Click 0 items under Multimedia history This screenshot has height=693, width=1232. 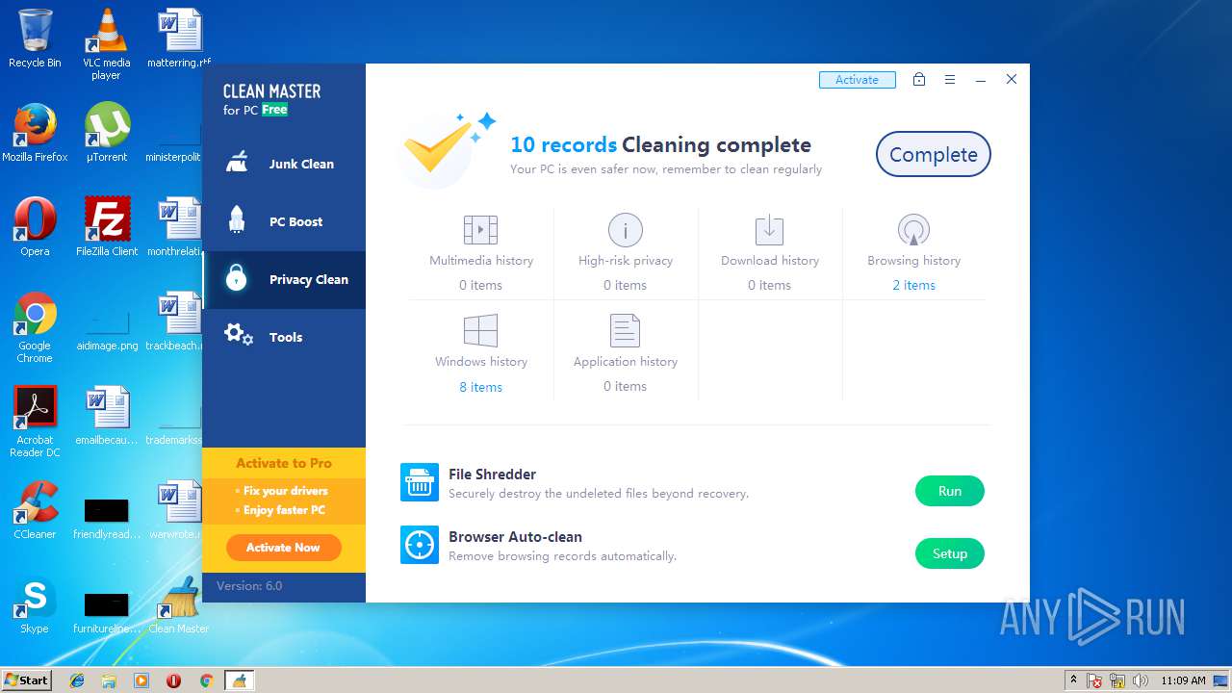click(481, 285)
